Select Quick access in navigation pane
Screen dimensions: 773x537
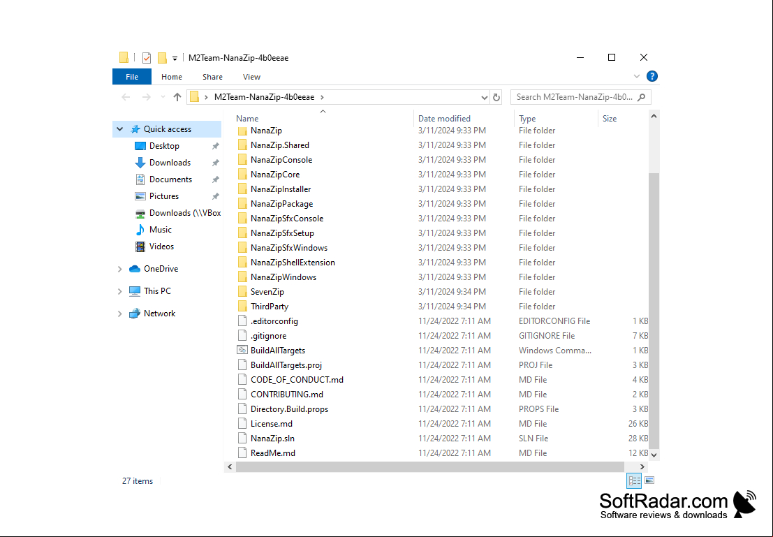[x=167, y=129]
